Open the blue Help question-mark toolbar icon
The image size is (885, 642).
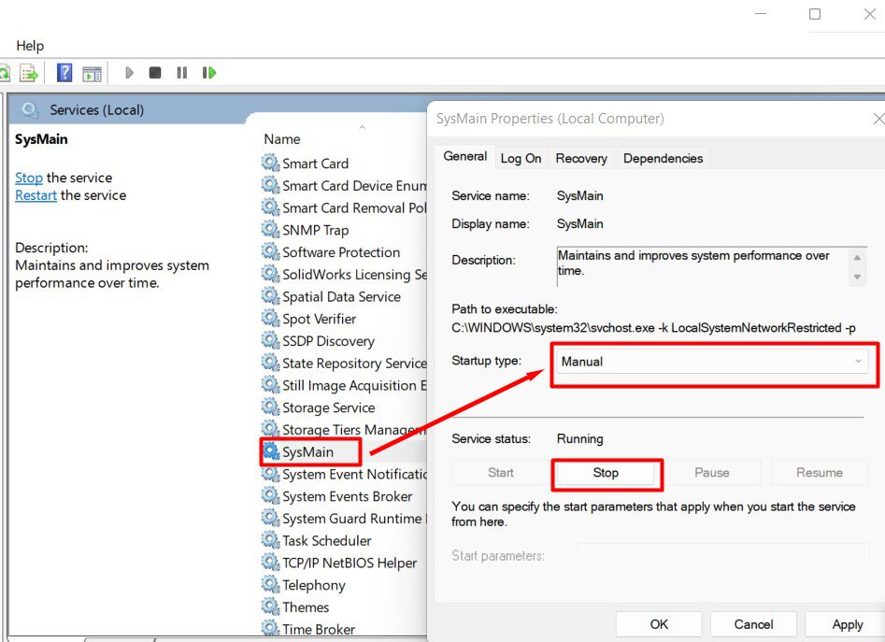(x=64, y=73)
